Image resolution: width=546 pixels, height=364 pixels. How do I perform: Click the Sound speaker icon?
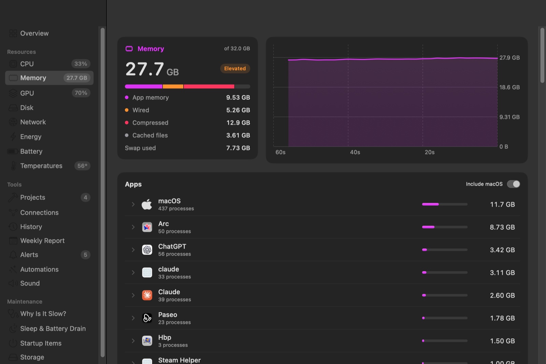[x=13, y=283]
